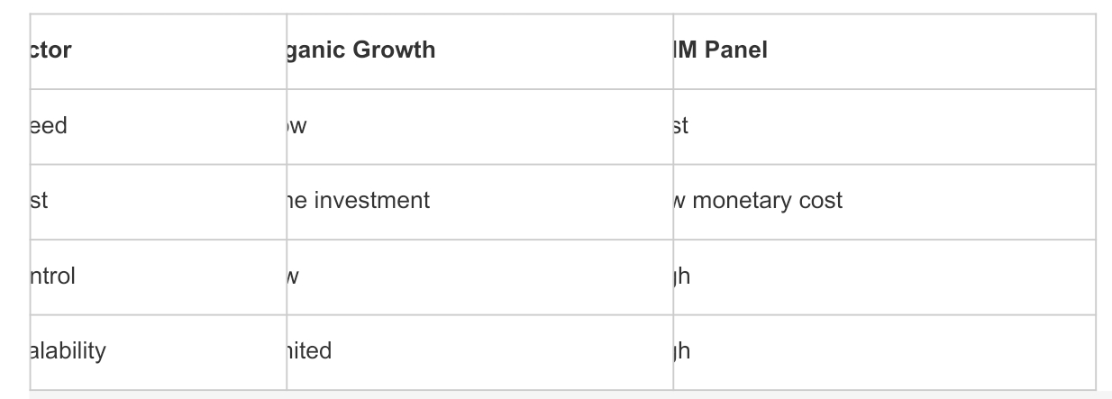Click Cost row border before "Low monetary cost"
1112x399 pixels.
coord(673,201)
